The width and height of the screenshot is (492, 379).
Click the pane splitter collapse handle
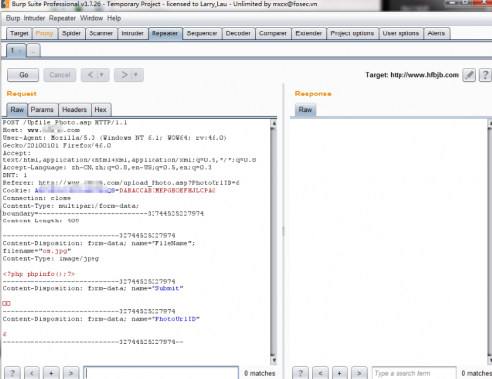283,231
